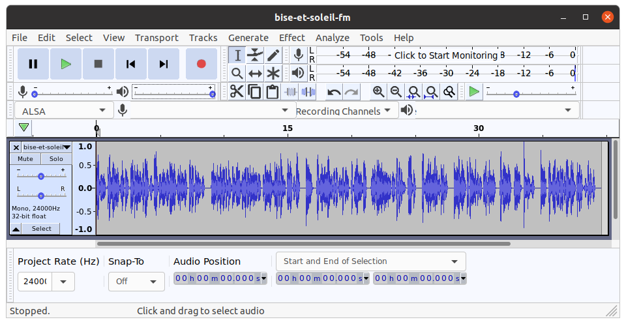Viewport: 626px width, 324px height.
Task: Open the ALSA audio host dropdown
Action: [64, 111]
